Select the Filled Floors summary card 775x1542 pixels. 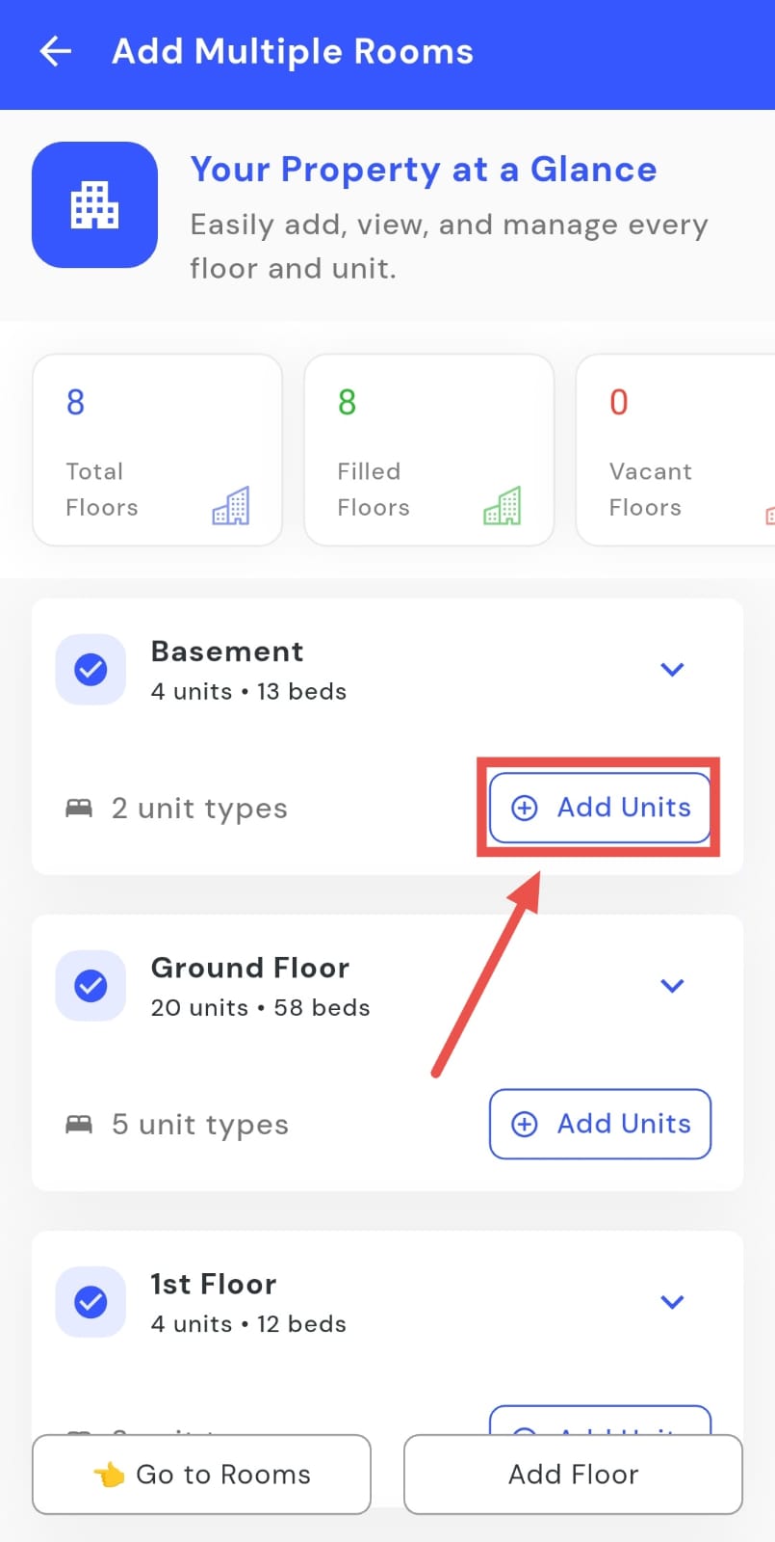[428, 449]
